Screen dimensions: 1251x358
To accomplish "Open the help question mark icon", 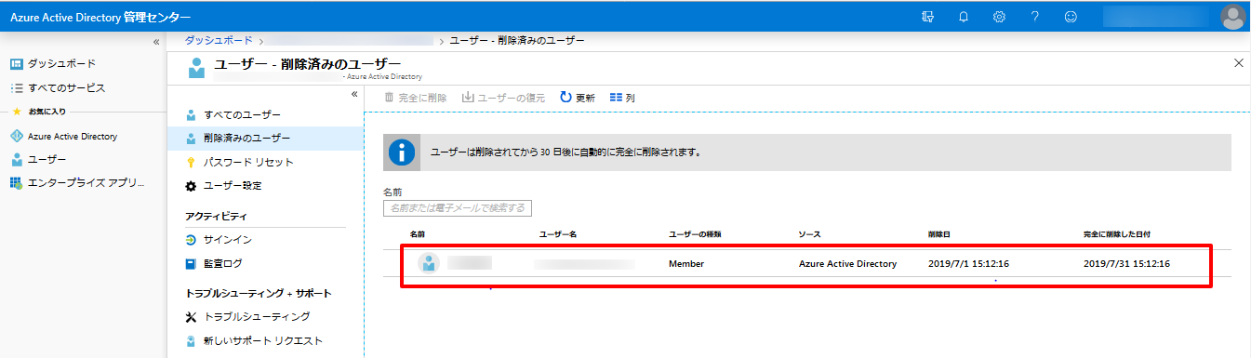I will tap(1035, 17).
